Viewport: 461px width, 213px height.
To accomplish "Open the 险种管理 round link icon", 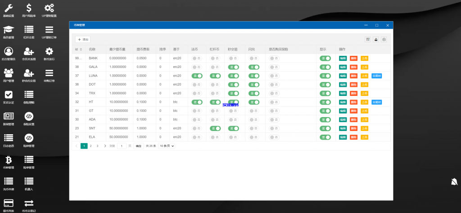I will [29, 138].
